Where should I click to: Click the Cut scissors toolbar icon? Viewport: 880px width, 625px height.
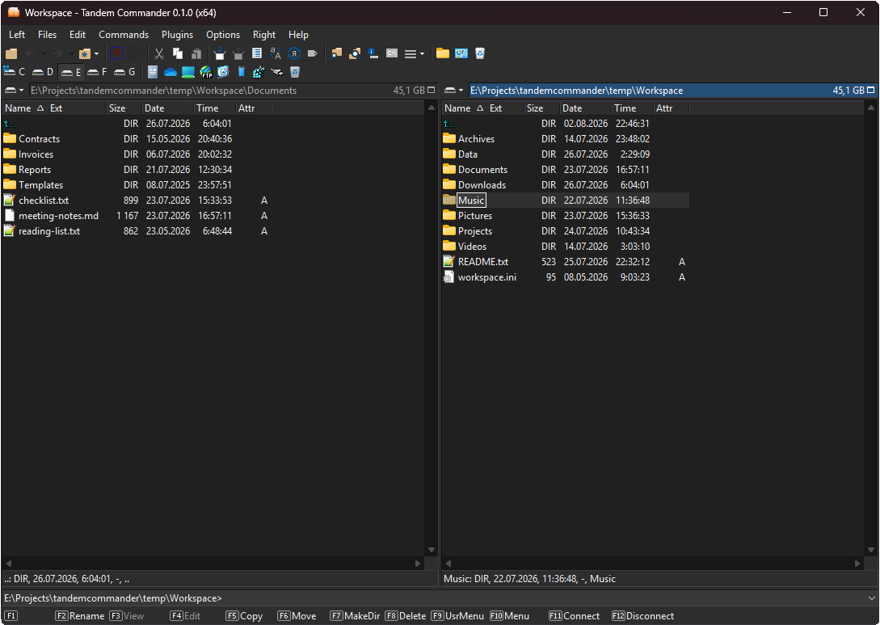click(159, 53)
